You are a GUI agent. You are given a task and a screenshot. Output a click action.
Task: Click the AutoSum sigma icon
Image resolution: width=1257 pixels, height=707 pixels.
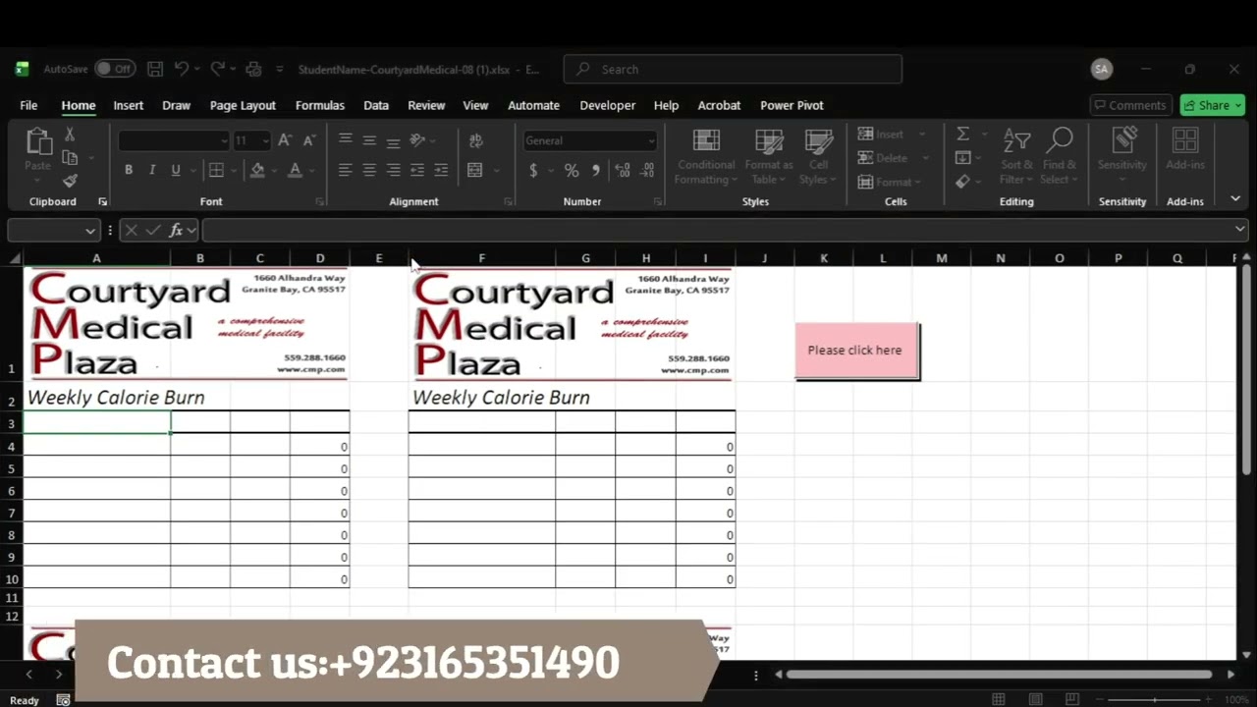coord(963,134)
